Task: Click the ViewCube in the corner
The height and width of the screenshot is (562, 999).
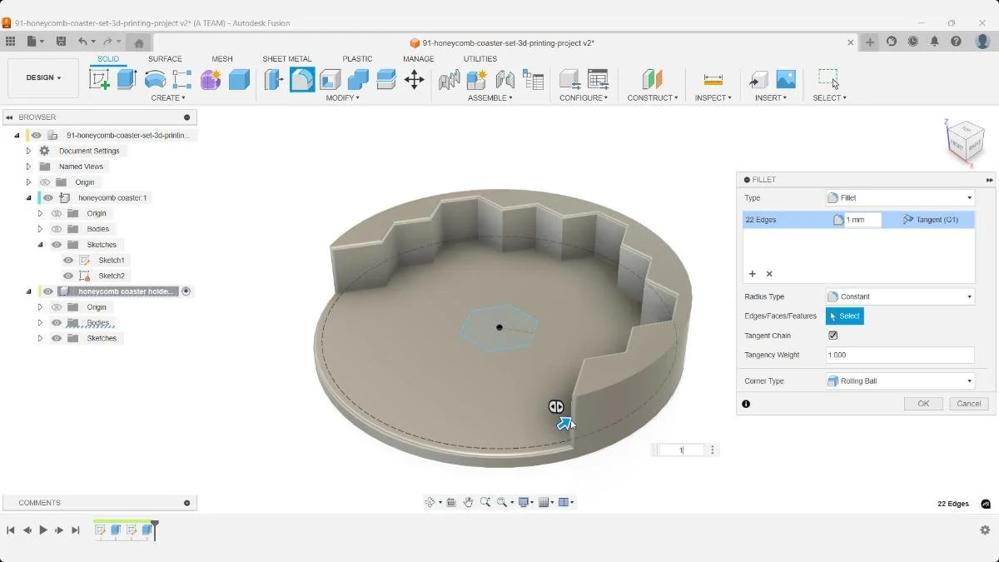Action: point(965,141)
